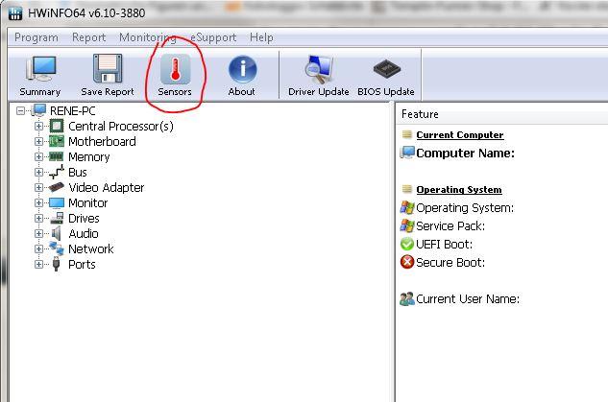Image resolution: width=608 pixels, height=402 pixels.
Task: Expand the Video Adapter node
Action: pos(38,187)
